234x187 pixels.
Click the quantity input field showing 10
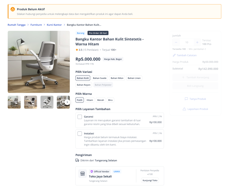[187, 42]
